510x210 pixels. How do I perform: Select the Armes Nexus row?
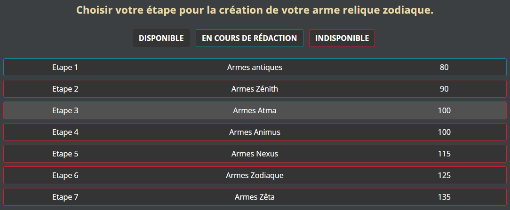tap(255, 154)
